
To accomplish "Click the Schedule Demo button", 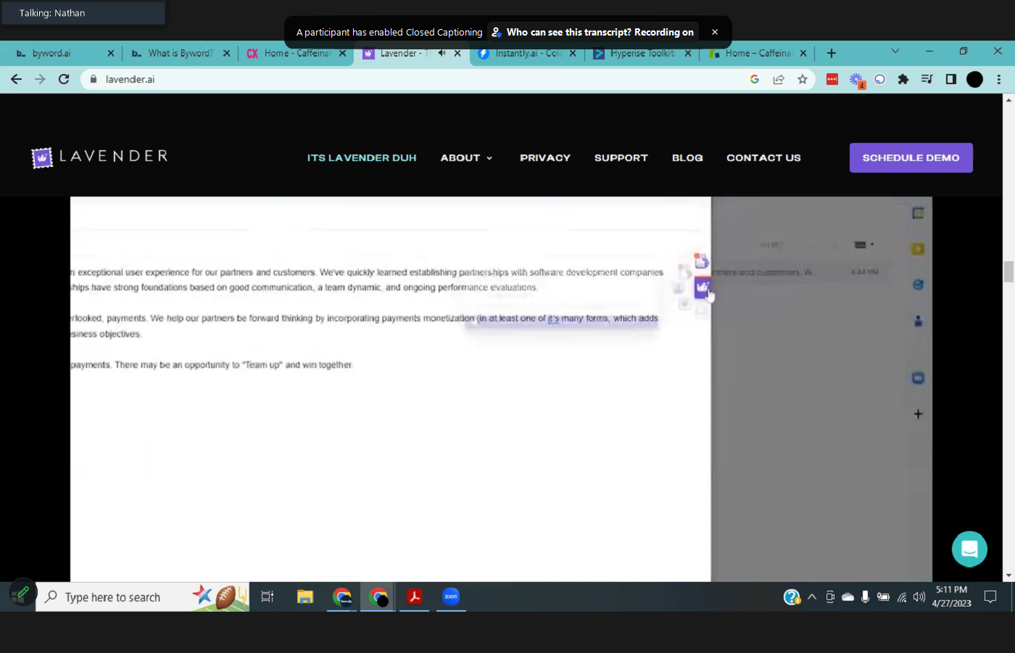I will [x=911, y=158].
